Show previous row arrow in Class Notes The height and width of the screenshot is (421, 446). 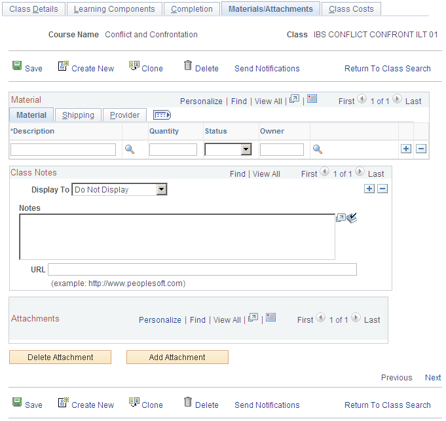pyautogui.click(x=325, y=172)
